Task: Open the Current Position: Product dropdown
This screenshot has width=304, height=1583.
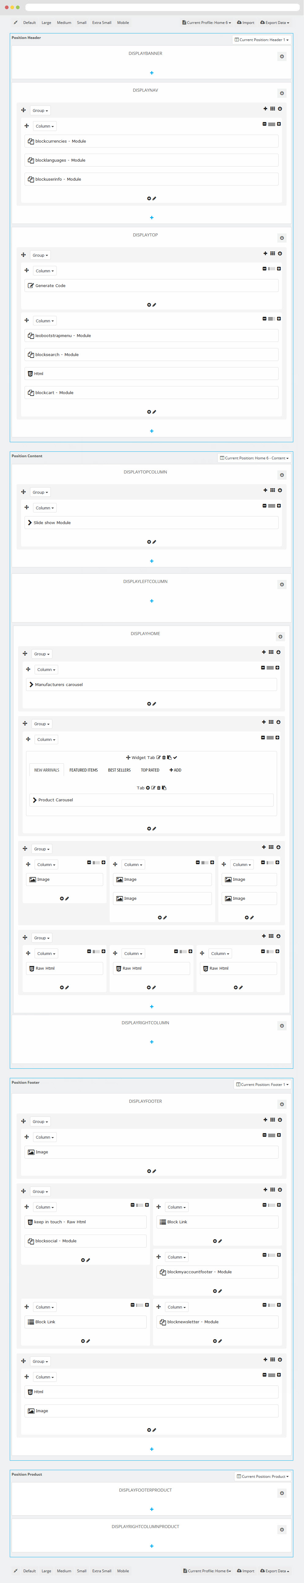Action: click(x=262, y=1476)
